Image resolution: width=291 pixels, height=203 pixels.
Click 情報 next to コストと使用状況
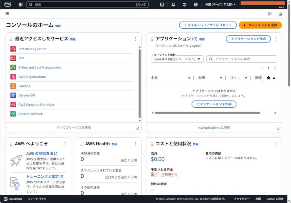pyautogui.click(x=196, y=144)
